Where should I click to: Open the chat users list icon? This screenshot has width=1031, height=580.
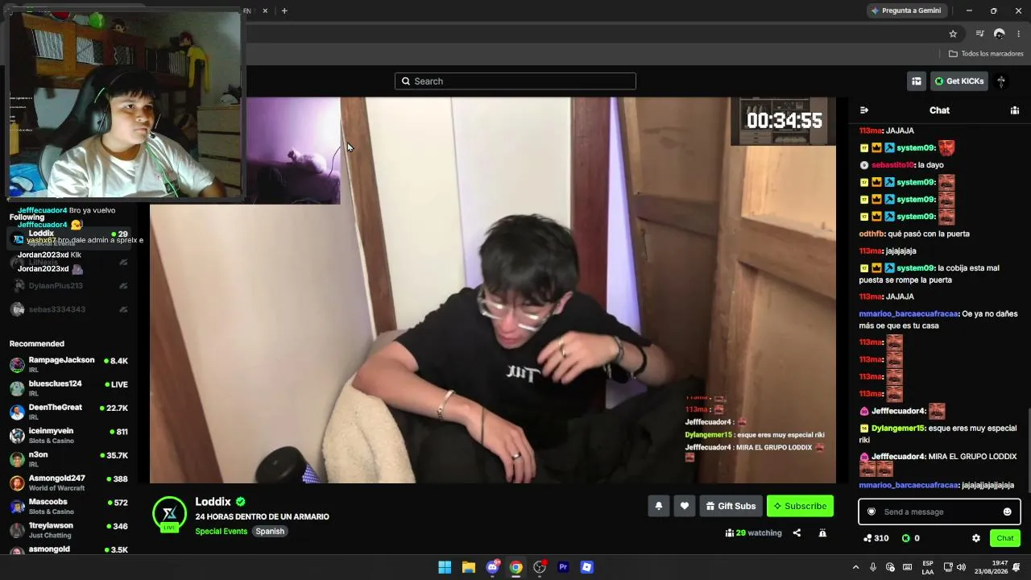[x=1015, y=110]
